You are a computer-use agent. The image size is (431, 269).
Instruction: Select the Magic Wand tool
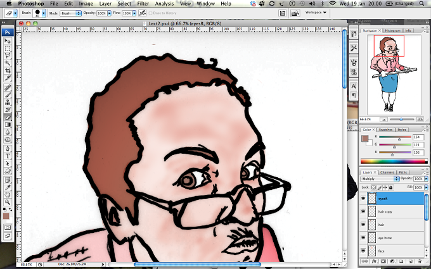point(8,63)
